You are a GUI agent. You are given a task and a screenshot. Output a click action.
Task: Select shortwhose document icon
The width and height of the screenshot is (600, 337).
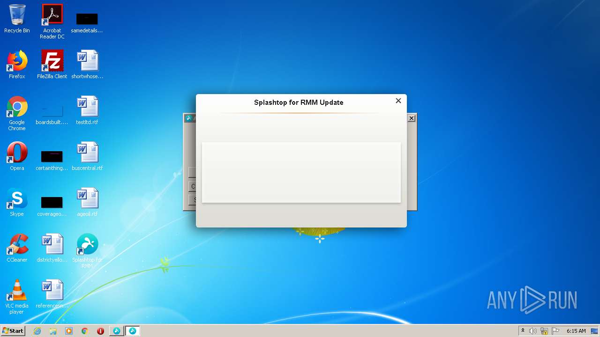pos(87,65)
